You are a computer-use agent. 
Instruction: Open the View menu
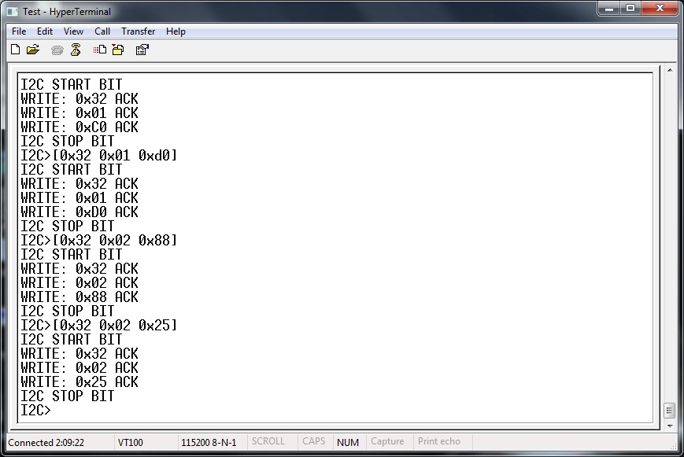point(73,31)
